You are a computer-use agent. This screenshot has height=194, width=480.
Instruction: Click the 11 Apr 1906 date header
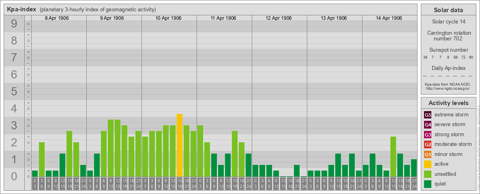[x=223, y=18]
